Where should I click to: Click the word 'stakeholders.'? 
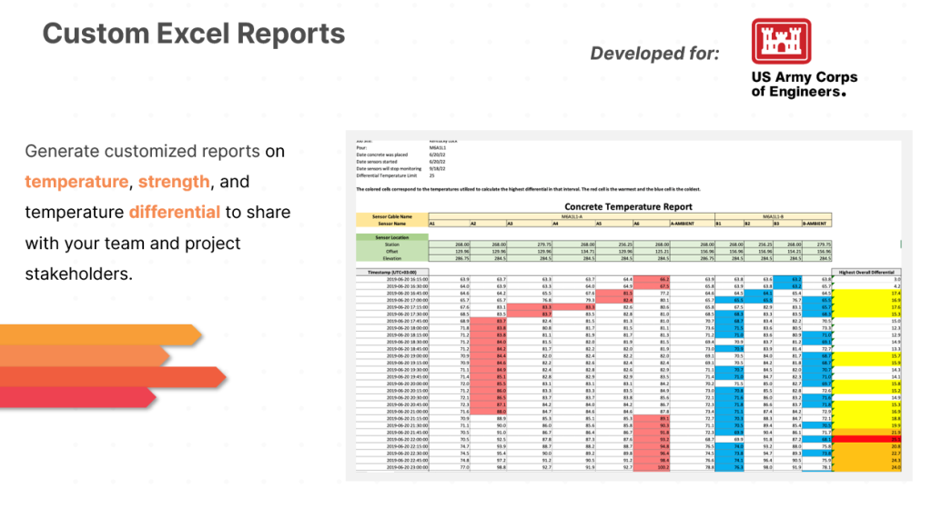pos(78,274)
